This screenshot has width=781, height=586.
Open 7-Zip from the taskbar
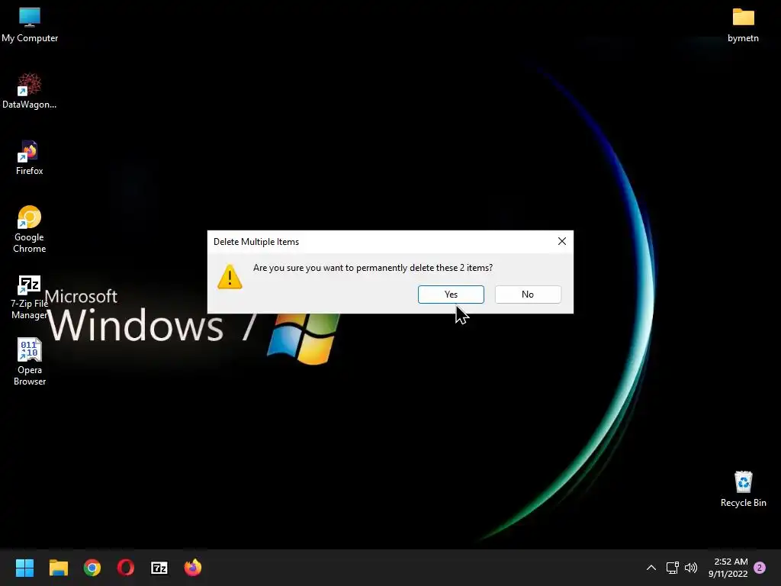coord(159,568)
